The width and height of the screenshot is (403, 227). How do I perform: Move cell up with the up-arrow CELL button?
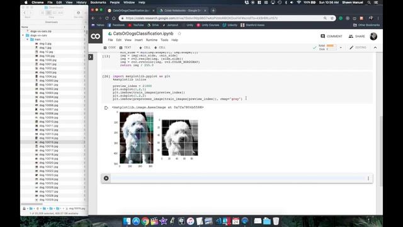click(145, 48)
